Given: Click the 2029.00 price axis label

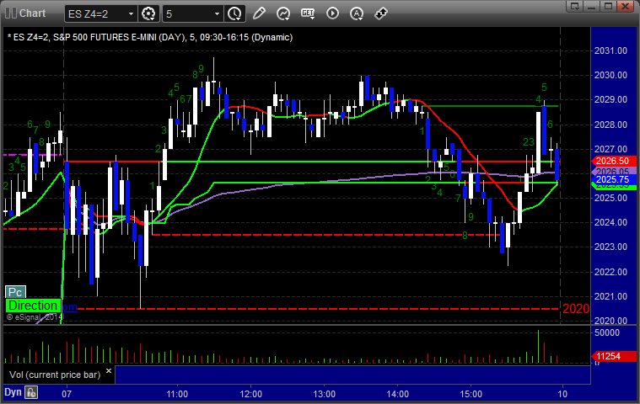Looking at the screenshot, I should click(610, 99).
